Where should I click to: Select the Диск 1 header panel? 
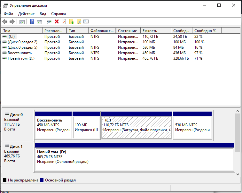[18, 157]
